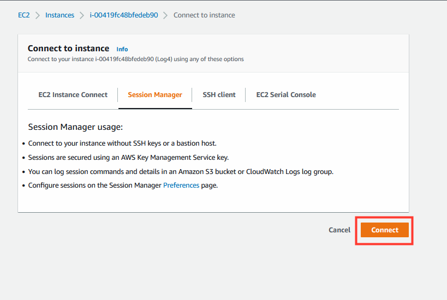Click the instance description text with Log4

tap(136, 59)
